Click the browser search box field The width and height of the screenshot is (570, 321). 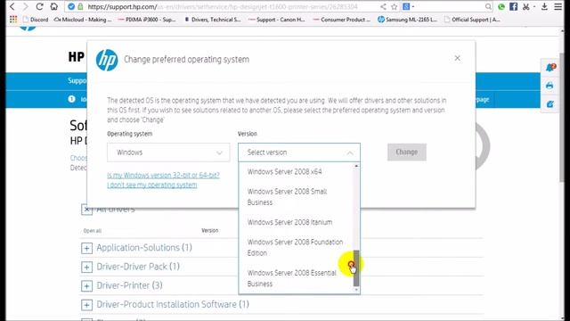tap(447, 6)
